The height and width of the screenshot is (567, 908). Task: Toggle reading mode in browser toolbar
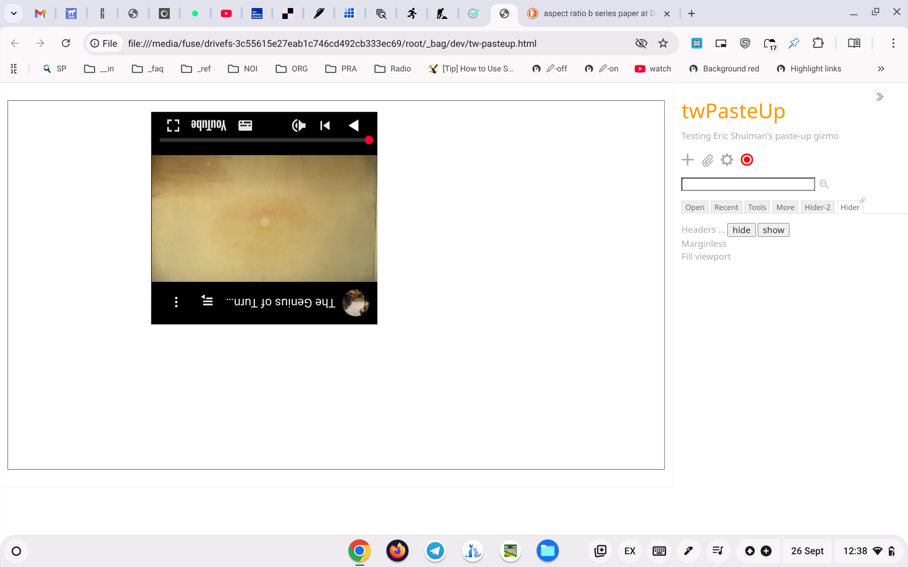click(854, 44)
